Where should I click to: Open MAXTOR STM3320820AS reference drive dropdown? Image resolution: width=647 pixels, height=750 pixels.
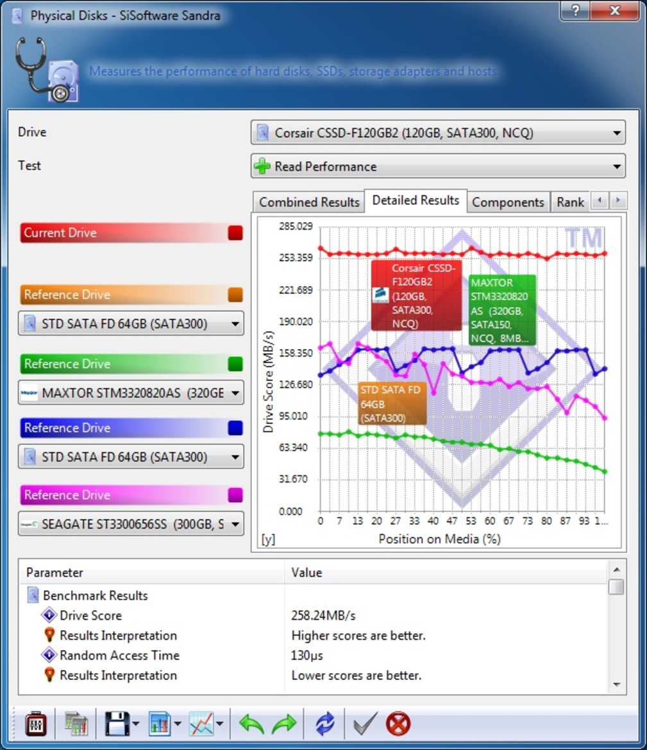[x=131, y=393]
